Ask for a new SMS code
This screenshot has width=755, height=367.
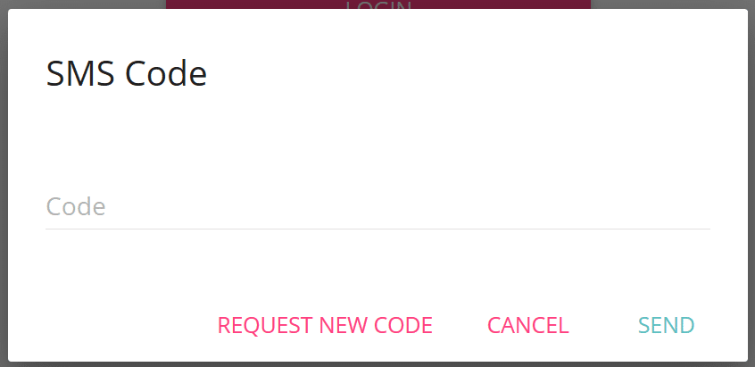[x=325, y=326]
